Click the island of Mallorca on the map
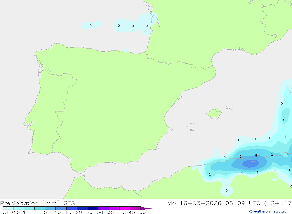Image resolution: width=292 pixels, height=214 pixels. (x=213, y=114)
